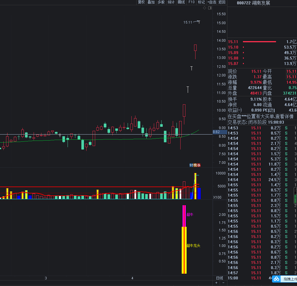
Task: Click the 超牛龙头 indicator label
Action: point(193,246)
